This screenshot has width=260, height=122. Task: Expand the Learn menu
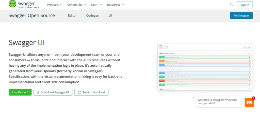(96, 5)
